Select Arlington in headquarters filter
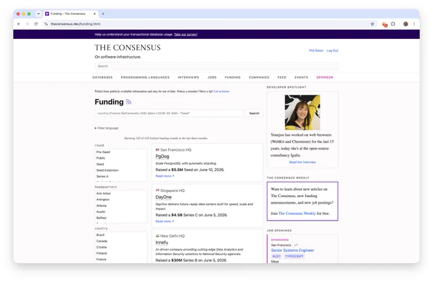 coord(103,200)
